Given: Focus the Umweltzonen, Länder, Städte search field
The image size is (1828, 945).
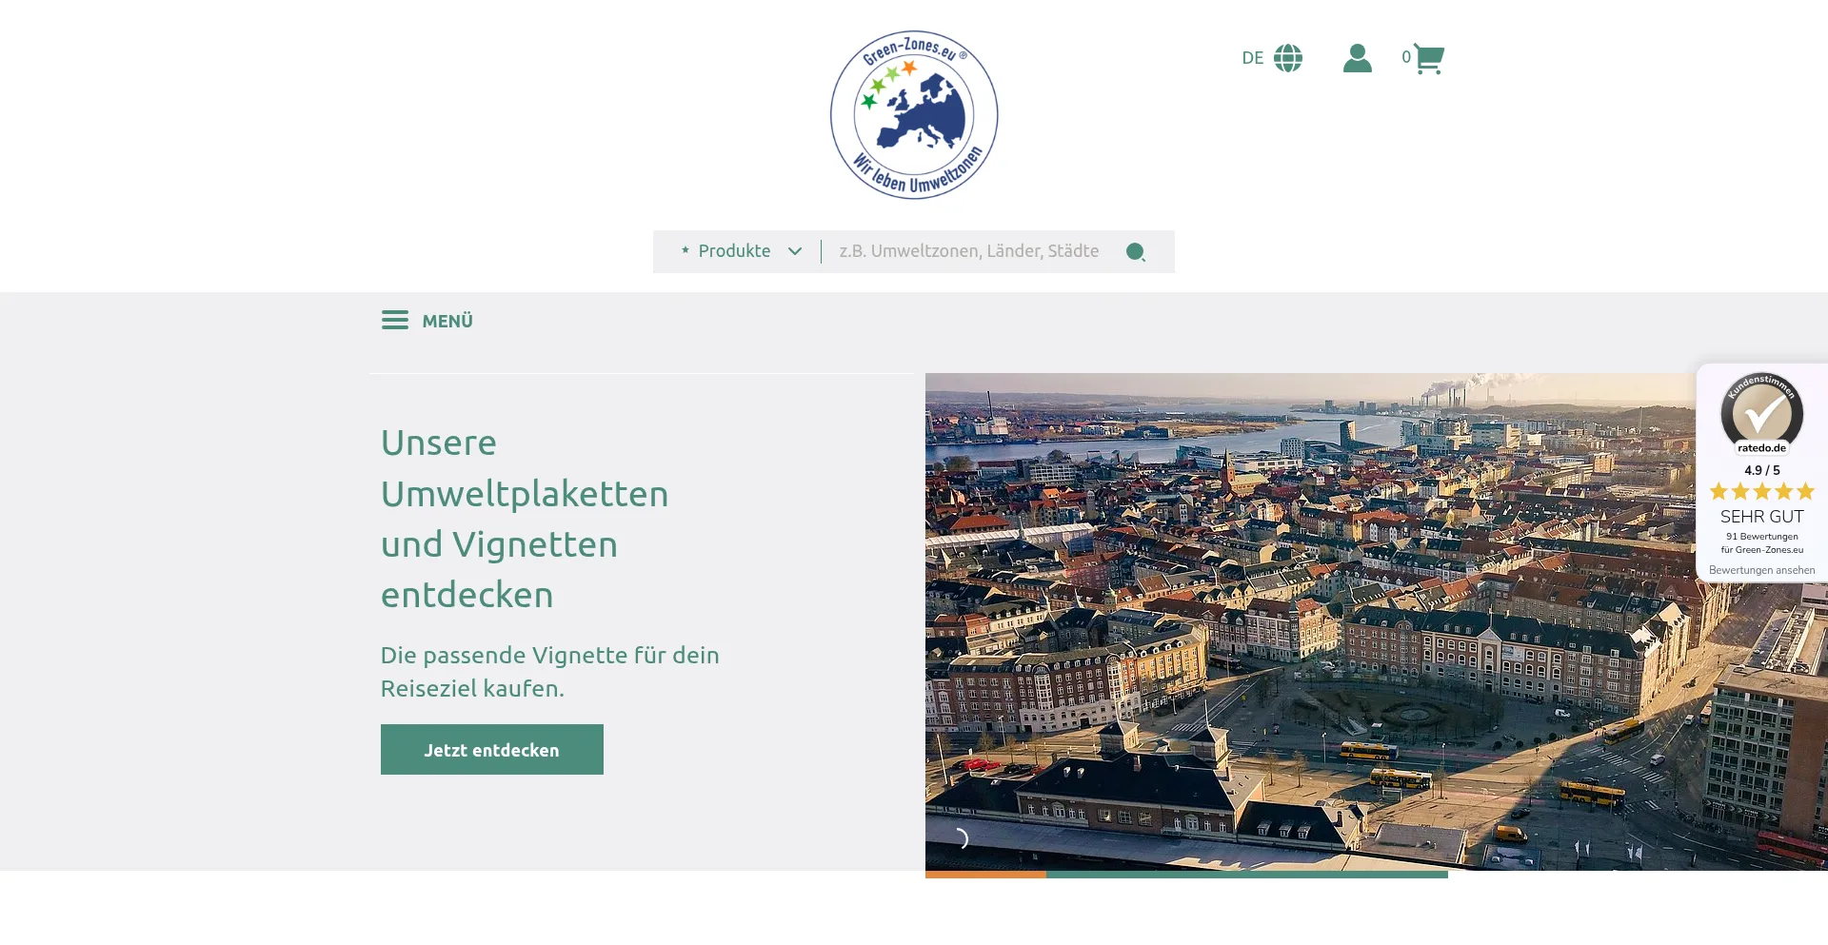Looking at the screenshot, I should pos(969,251).
